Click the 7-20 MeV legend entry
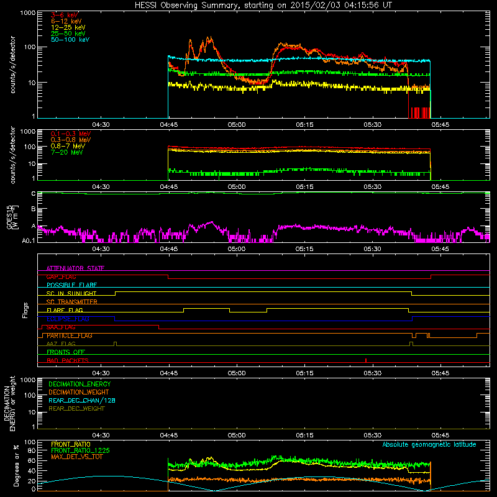 coord(66,152)
